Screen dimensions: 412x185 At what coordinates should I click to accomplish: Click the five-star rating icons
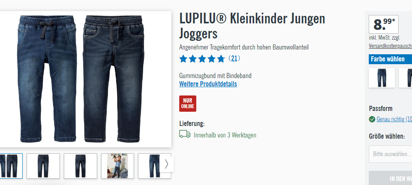202,59
